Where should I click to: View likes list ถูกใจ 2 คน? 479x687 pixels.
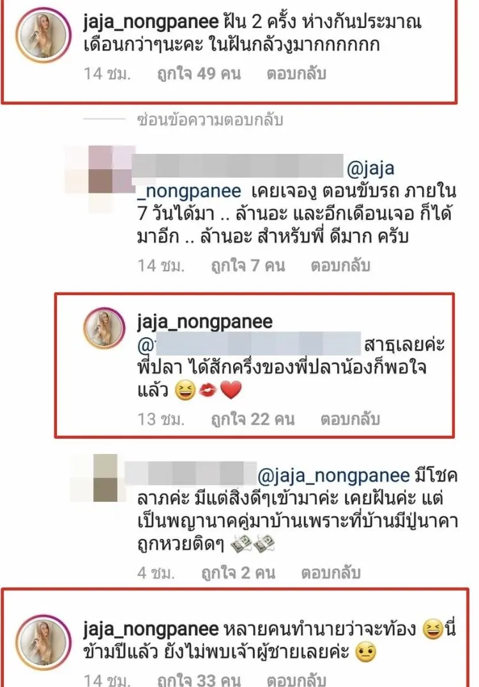pos(238,573)
